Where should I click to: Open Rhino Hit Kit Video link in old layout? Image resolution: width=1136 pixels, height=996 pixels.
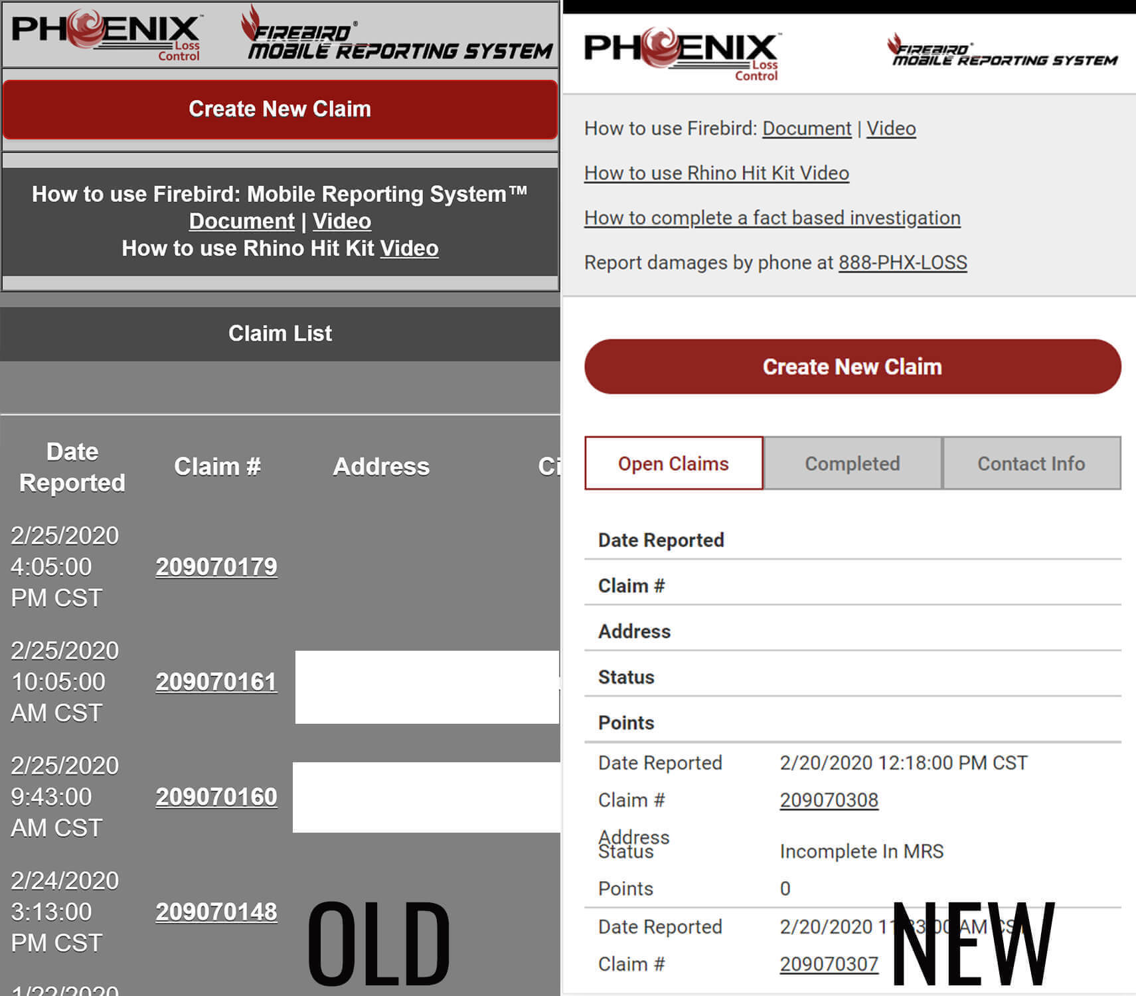(409, 248)
